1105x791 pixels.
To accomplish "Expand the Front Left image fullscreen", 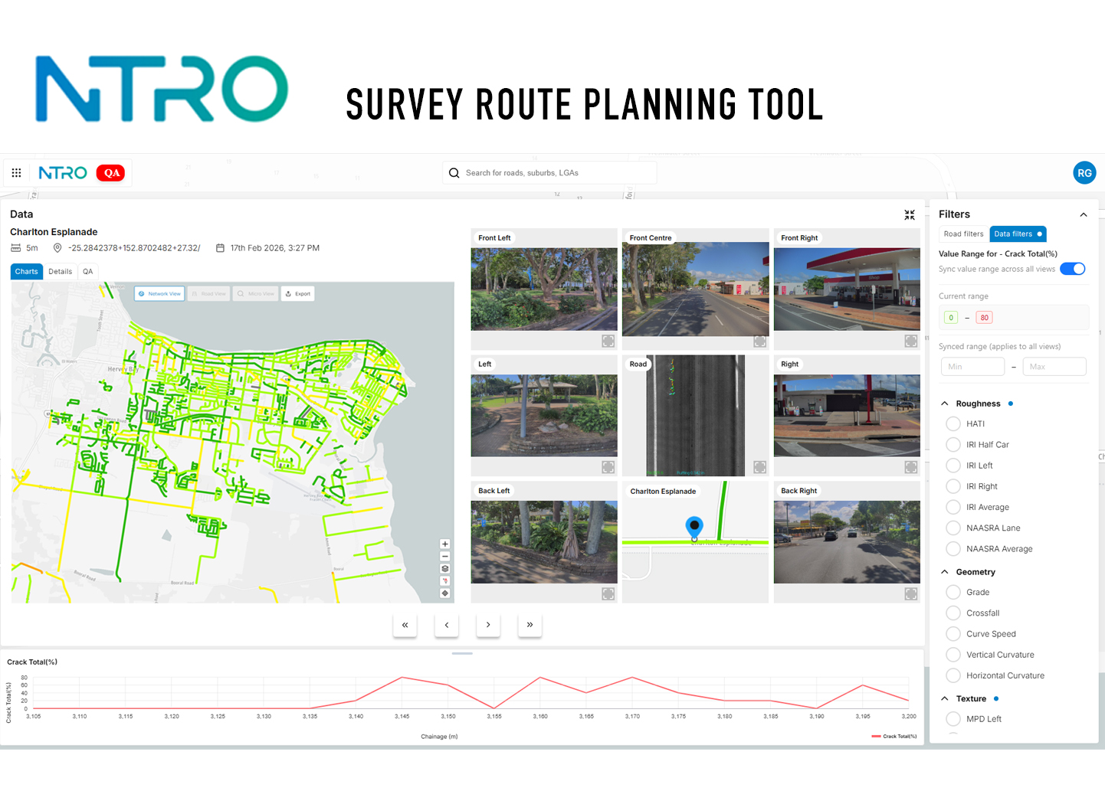I will coord(608,341).
